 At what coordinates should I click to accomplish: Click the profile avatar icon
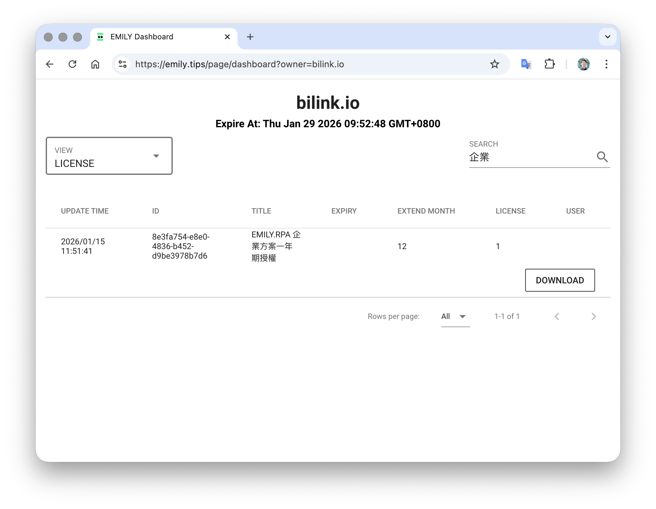pos(583,64)
